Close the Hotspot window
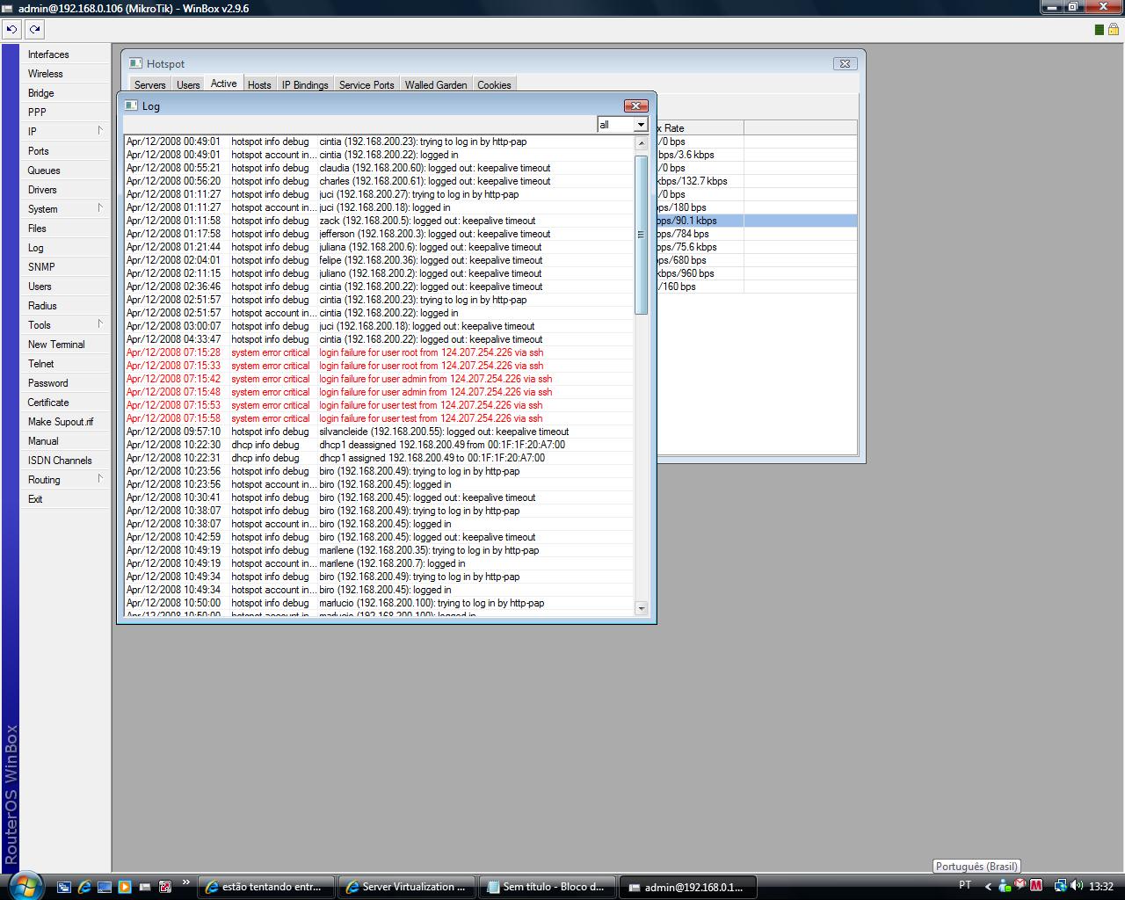1125x900 pixels. click(845, 63)
